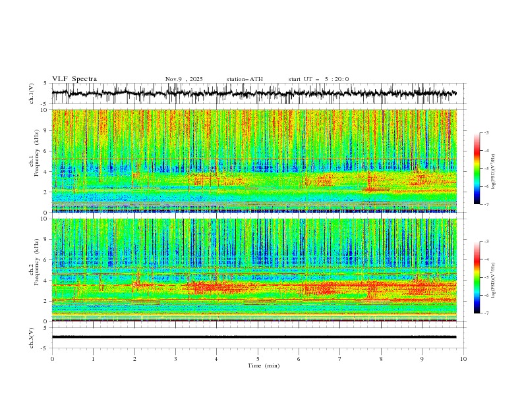Click the ch.2 'Frequency (kHz)' axis label
Screen dimensions: 522x403
(37, 262)
